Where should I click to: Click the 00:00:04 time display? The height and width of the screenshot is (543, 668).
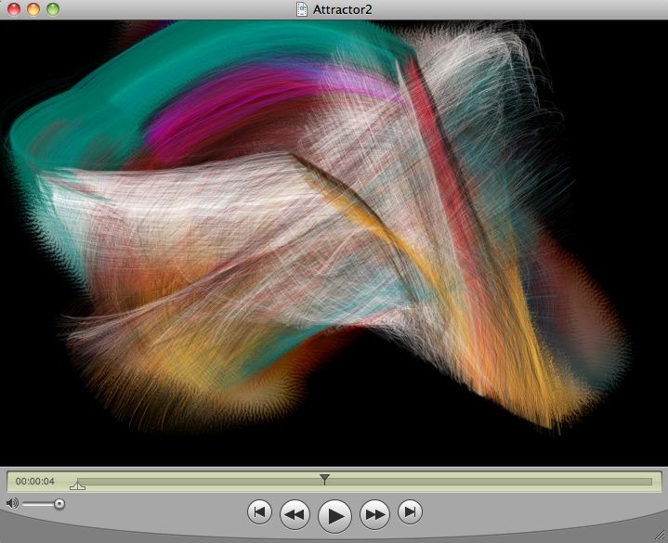coord(35,482)
